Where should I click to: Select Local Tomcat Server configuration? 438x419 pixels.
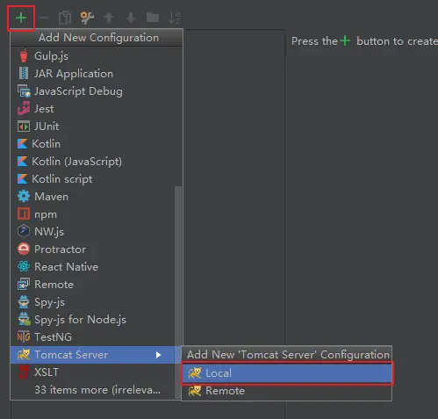pyautogui.click(x=287, y=373)
